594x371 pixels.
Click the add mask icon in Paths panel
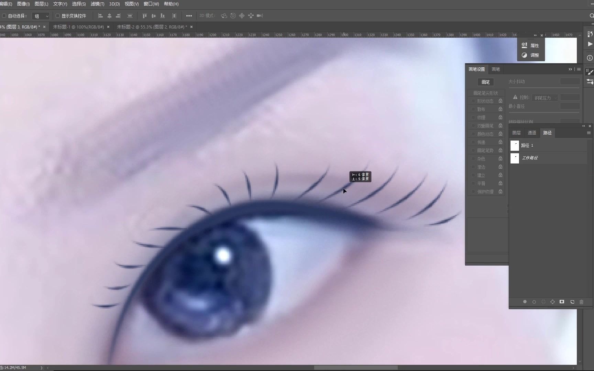pos(562,302)
